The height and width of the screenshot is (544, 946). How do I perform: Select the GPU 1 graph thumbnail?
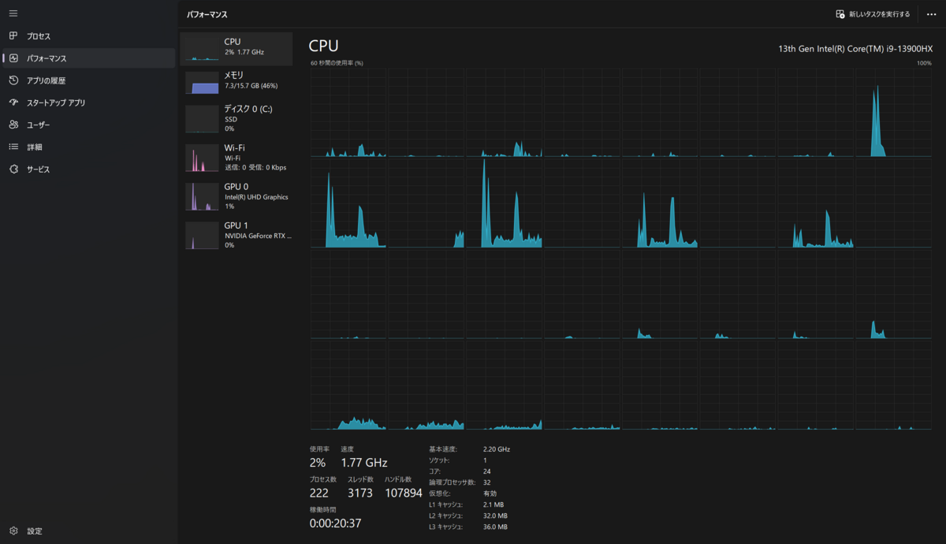(x=202, y=235)
